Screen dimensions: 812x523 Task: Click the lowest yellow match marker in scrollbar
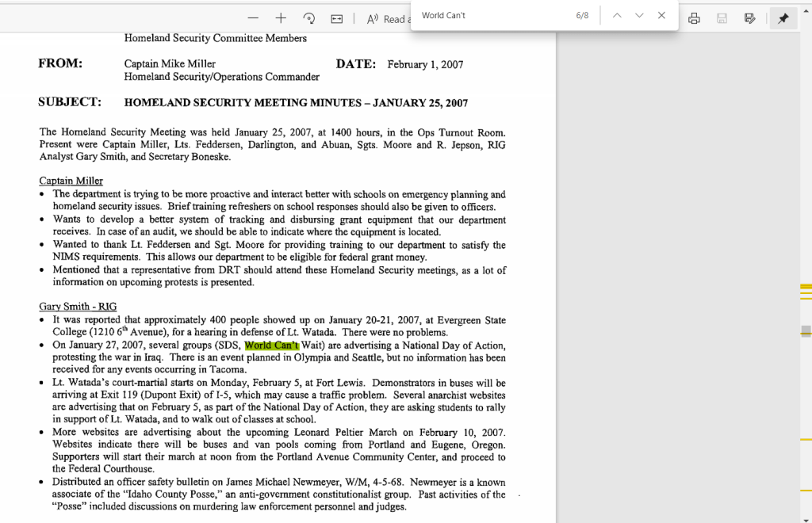point(806,502)
